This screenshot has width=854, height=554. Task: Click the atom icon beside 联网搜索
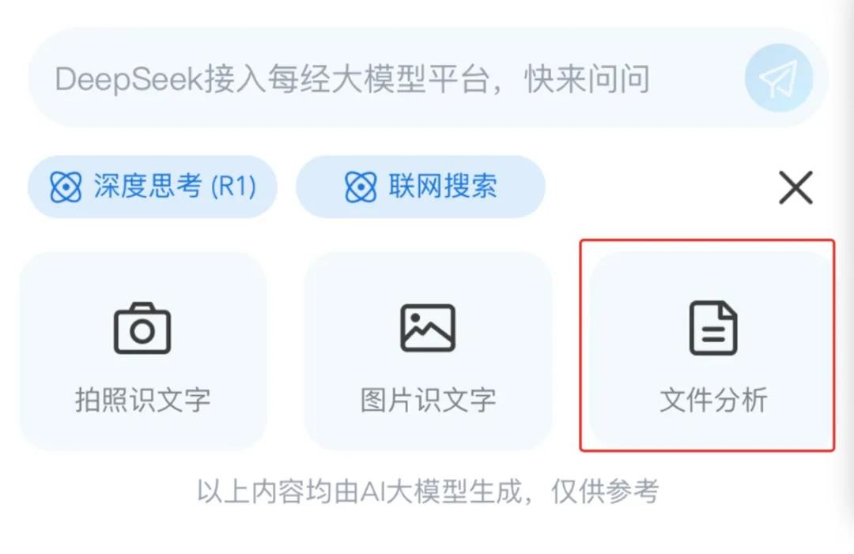point(361,187)
